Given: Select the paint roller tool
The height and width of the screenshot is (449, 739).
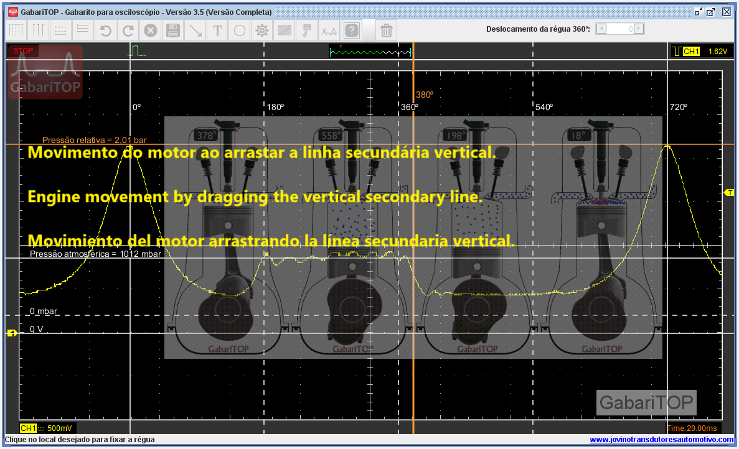Looking at the screenshot, I should [x=306, y=30].
